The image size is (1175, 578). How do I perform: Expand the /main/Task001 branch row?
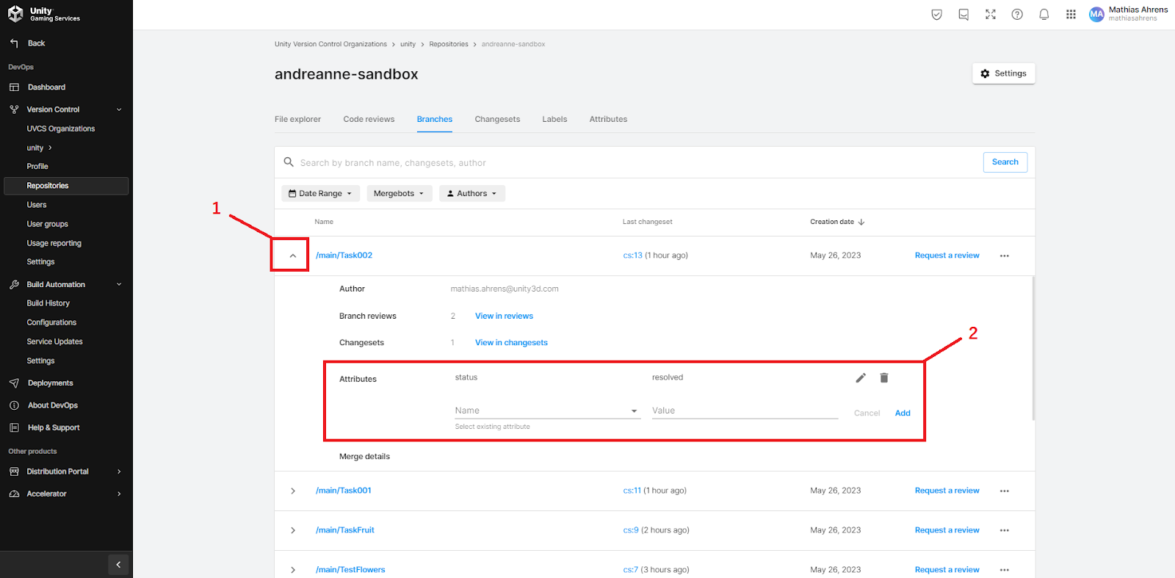pyautogui.click(x=293, y=491)
